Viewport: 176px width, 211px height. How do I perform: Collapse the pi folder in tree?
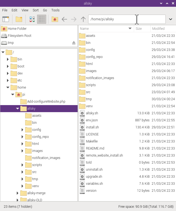(13, 95)
